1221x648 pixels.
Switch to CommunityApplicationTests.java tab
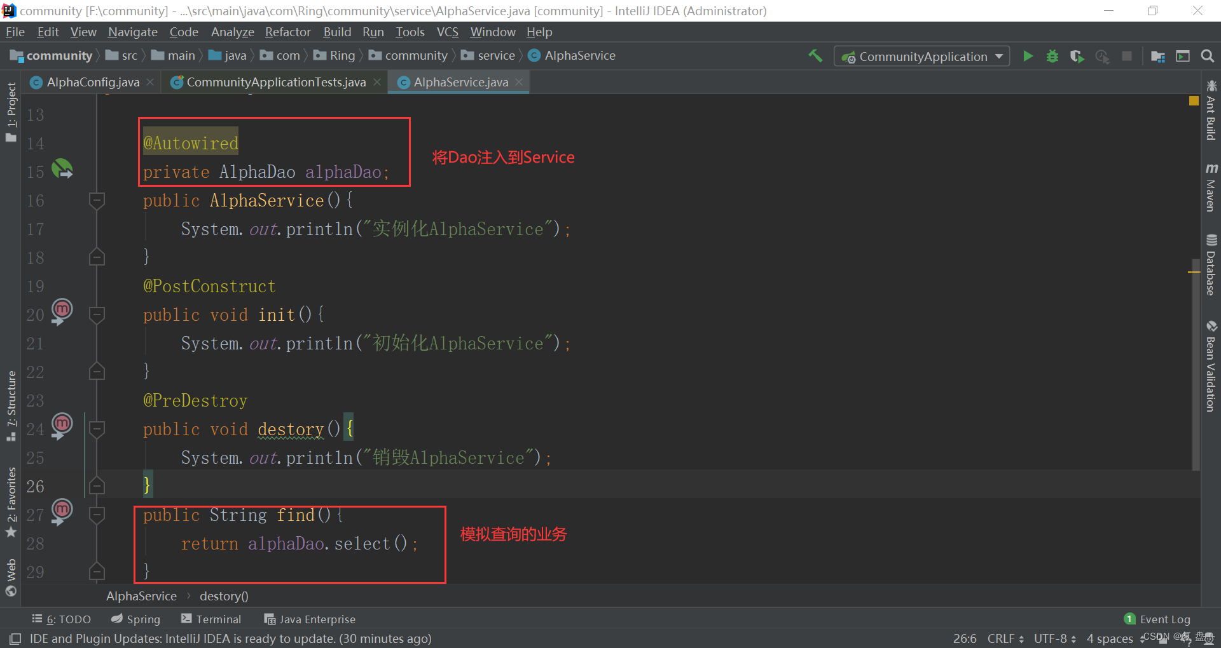276,82
